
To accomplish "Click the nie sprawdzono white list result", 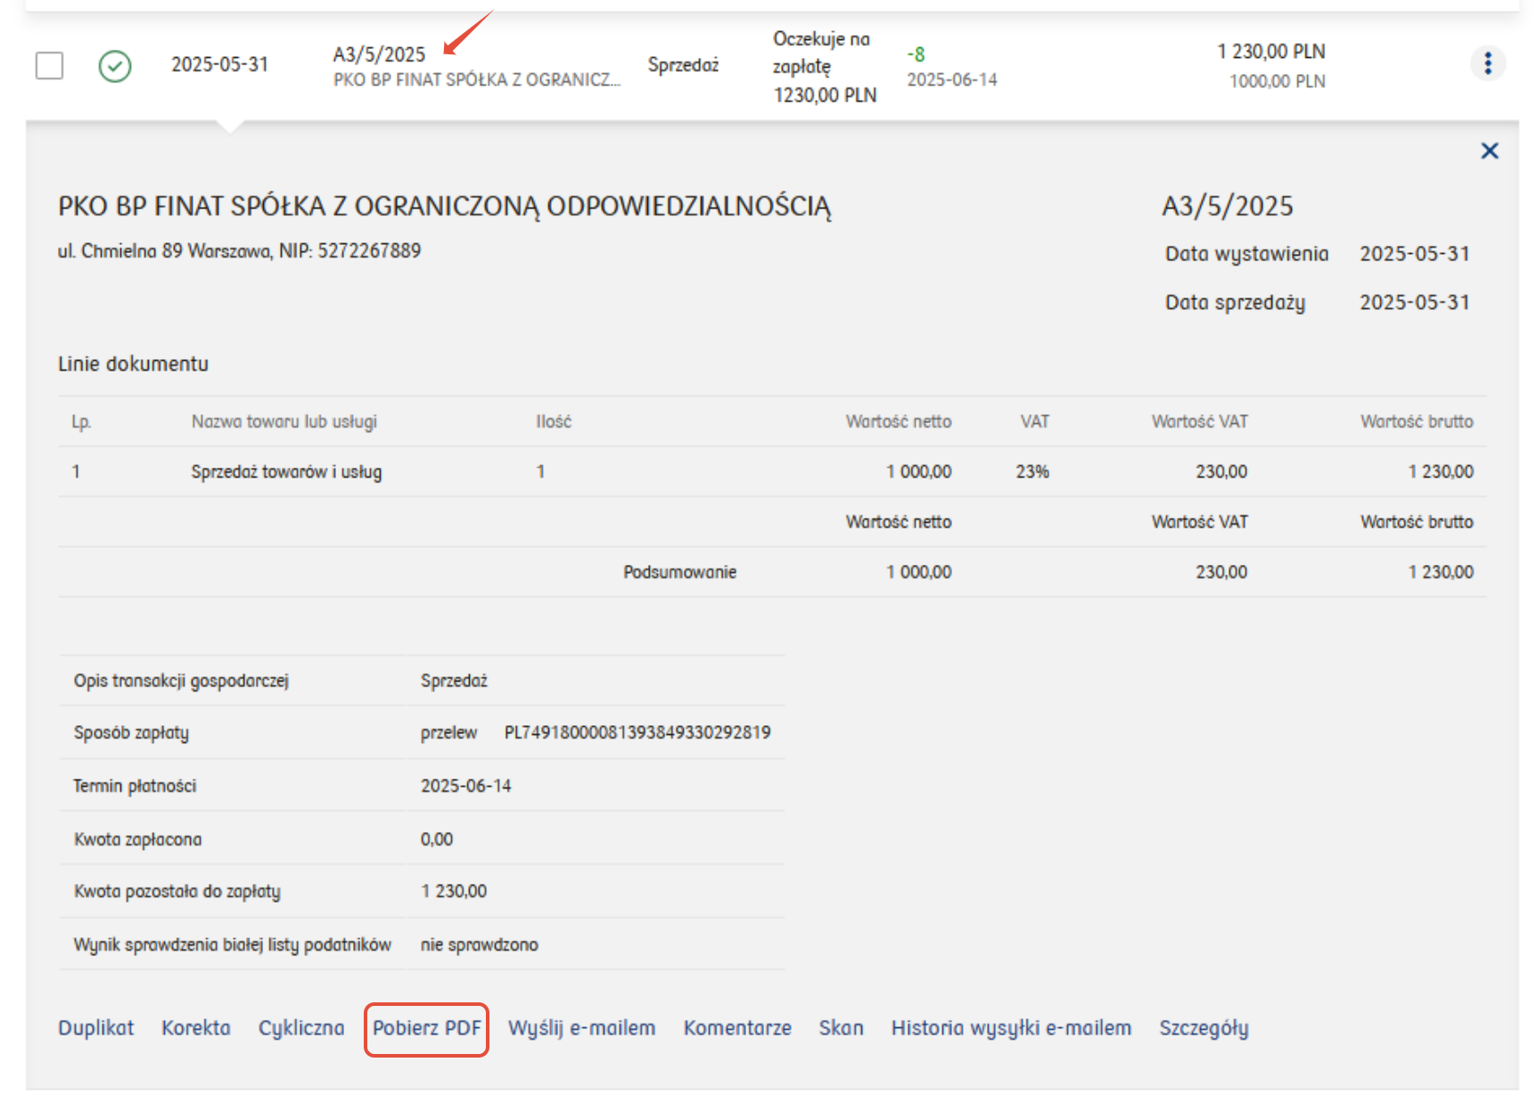I will point(480,944).
